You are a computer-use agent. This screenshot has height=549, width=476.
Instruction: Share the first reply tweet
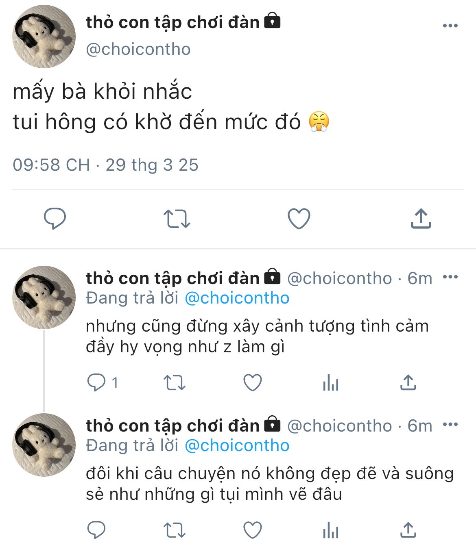pos(408,382)
